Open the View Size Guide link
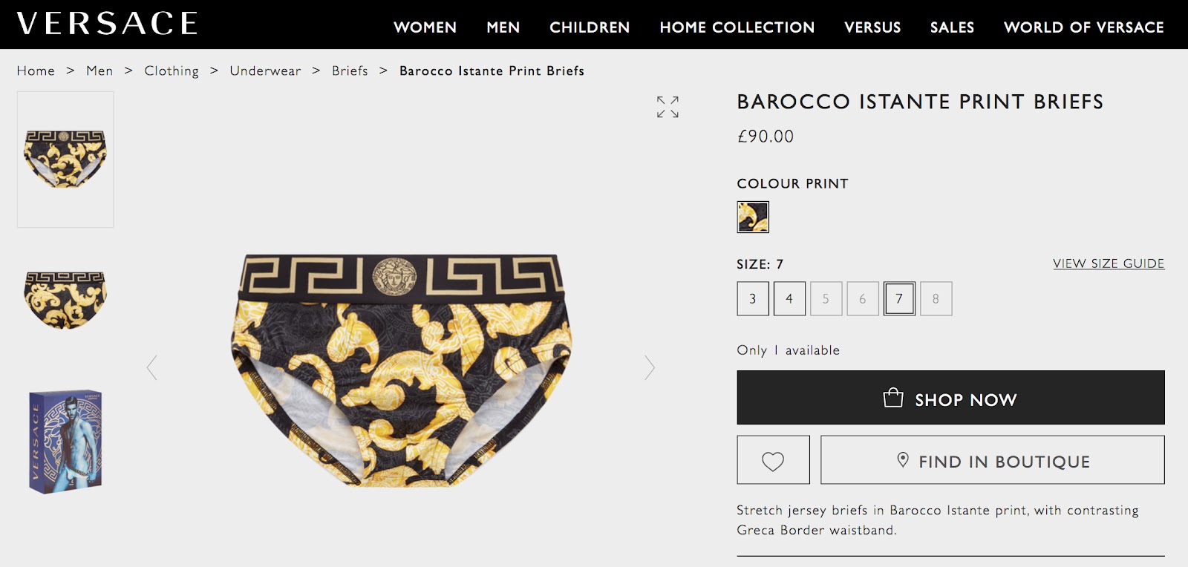The height and width of the screenshot is (567, 1188). (x=1108, y=263)
